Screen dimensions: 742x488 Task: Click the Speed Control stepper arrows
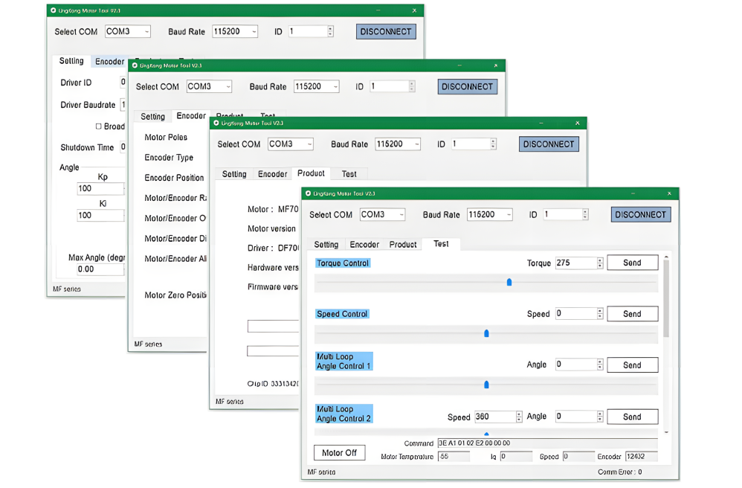click(x=600, y=314)
